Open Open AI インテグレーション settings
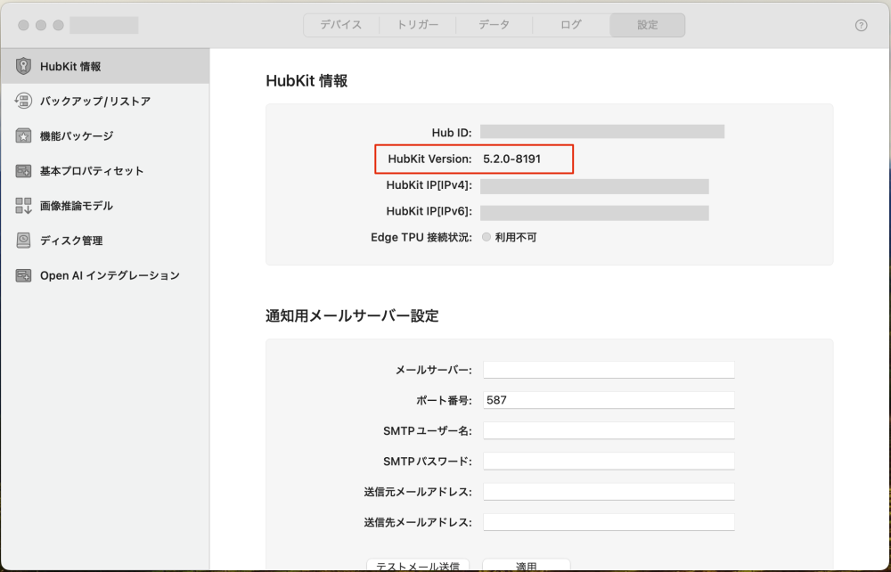This screenshot has width=891, height=572. (x=105, y=275)
